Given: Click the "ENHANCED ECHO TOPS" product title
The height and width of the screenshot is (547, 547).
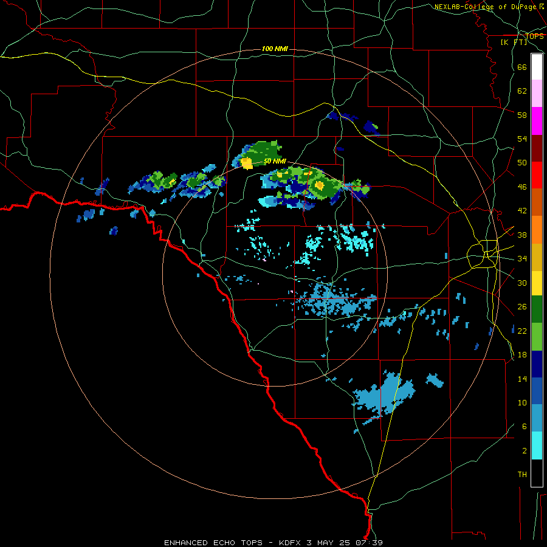Looking at the screenshot, I should click(213, 543).
